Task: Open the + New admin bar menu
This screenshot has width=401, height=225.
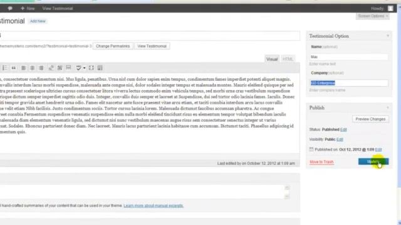Action: [28, 8]
